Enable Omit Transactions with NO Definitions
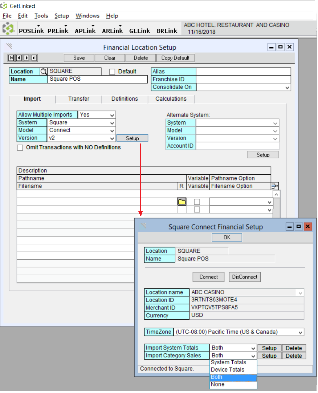 tap(20, 147)
